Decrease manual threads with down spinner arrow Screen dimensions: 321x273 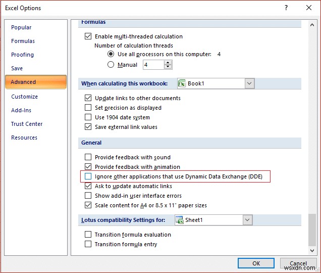(x=168, y=67)
